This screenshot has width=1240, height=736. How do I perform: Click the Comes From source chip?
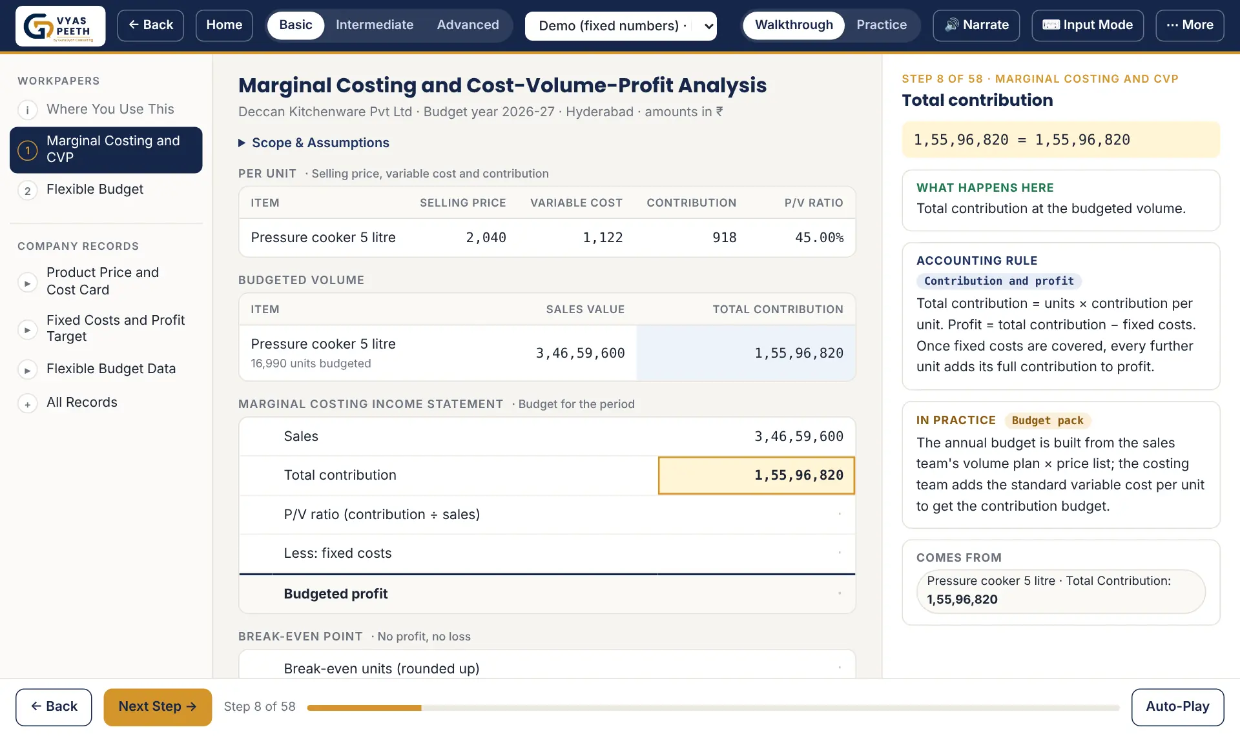[x=1060, y=591]
